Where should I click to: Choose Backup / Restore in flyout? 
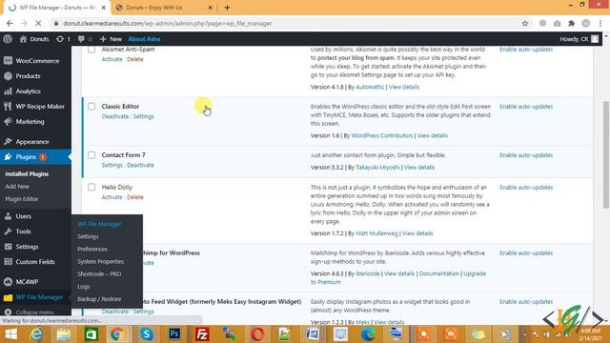[99, 299]
